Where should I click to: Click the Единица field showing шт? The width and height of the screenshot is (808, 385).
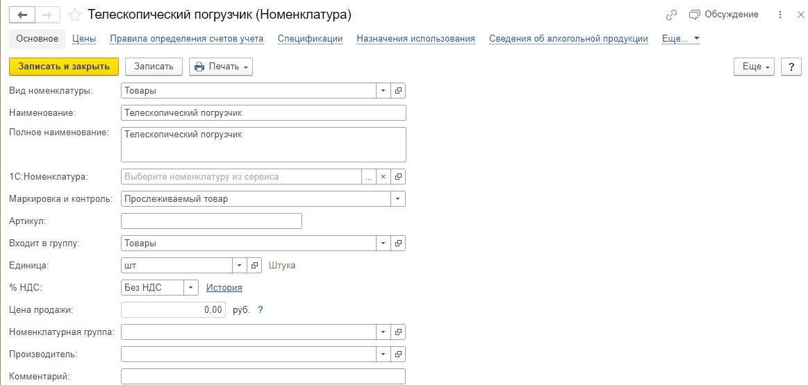pos(177,265)
